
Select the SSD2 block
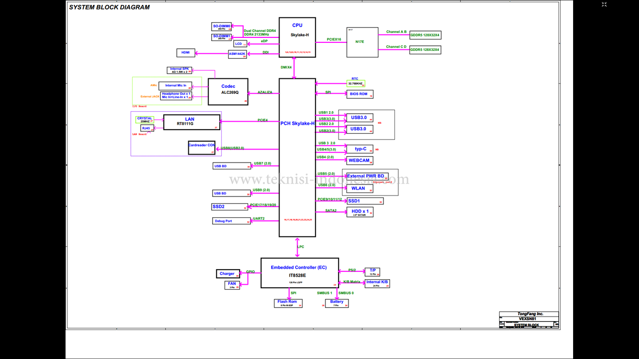pos(230,207)
